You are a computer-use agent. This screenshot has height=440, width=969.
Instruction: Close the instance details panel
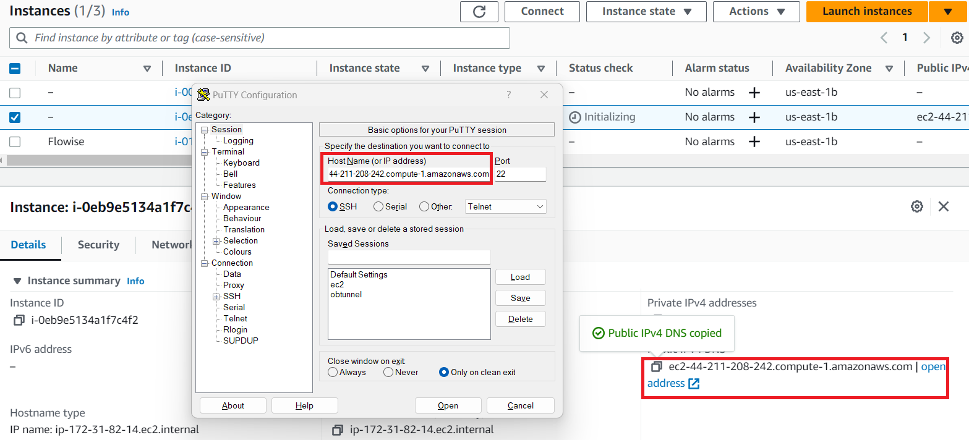[x=943, y=206]
